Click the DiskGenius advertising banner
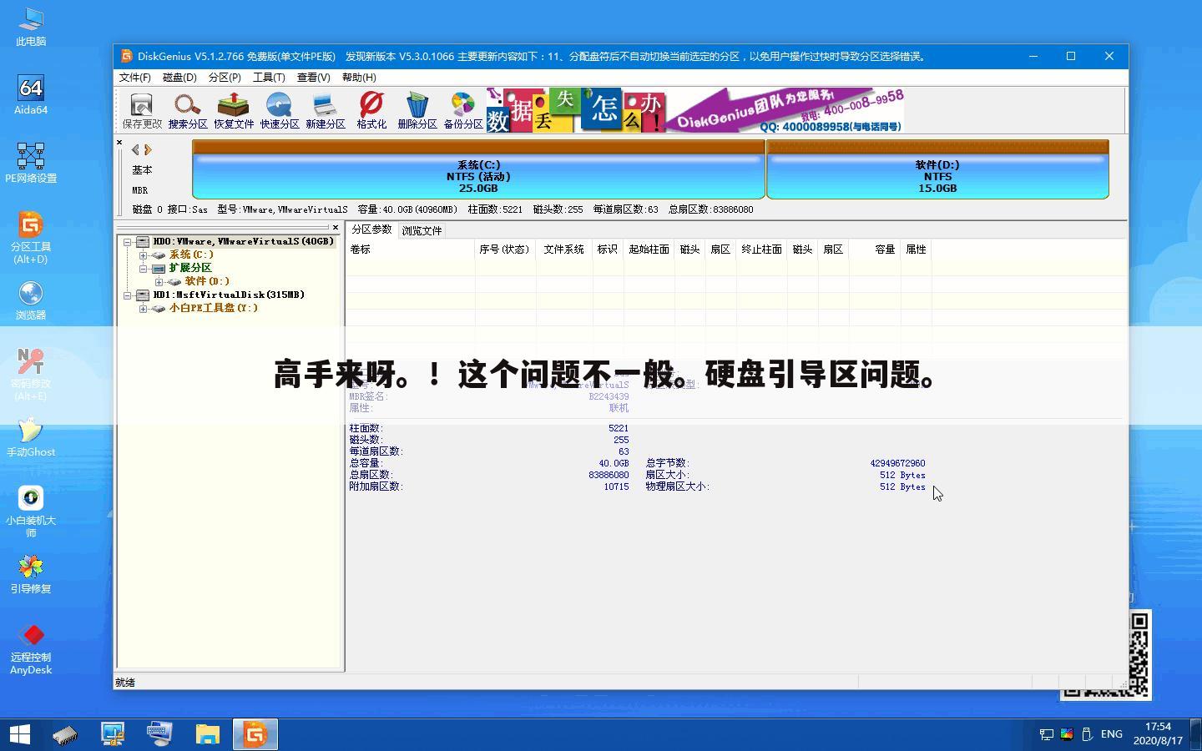This screenshot has height=751, width=1202. [694, 110]
